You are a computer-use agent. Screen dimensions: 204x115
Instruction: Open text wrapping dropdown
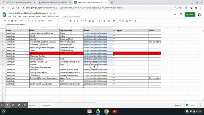pos(110,21)
